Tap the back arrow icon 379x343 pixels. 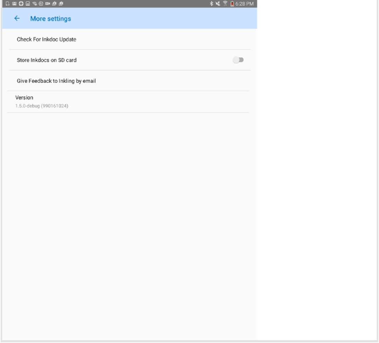17,19
